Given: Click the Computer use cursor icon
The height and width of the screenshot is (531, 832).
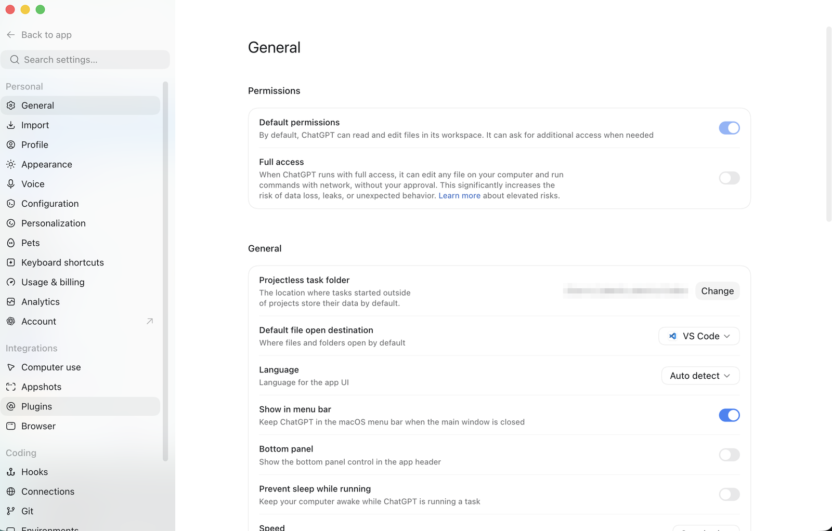Looking at the screenshot, I should pos(11,367).
